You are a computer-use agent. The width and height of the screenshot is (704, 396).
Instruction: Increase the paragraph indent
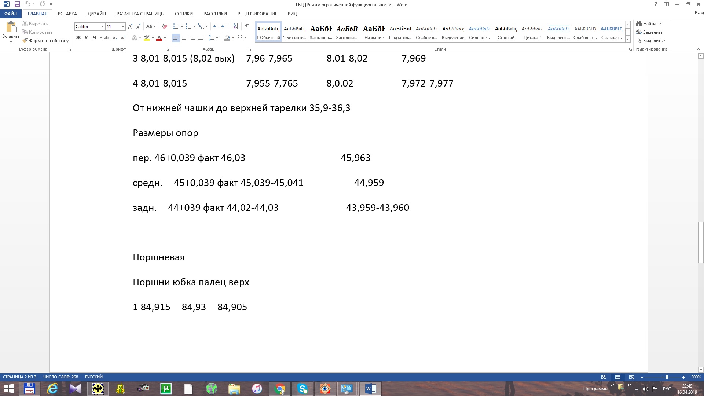pyautogui.click(x=224, y=26)
